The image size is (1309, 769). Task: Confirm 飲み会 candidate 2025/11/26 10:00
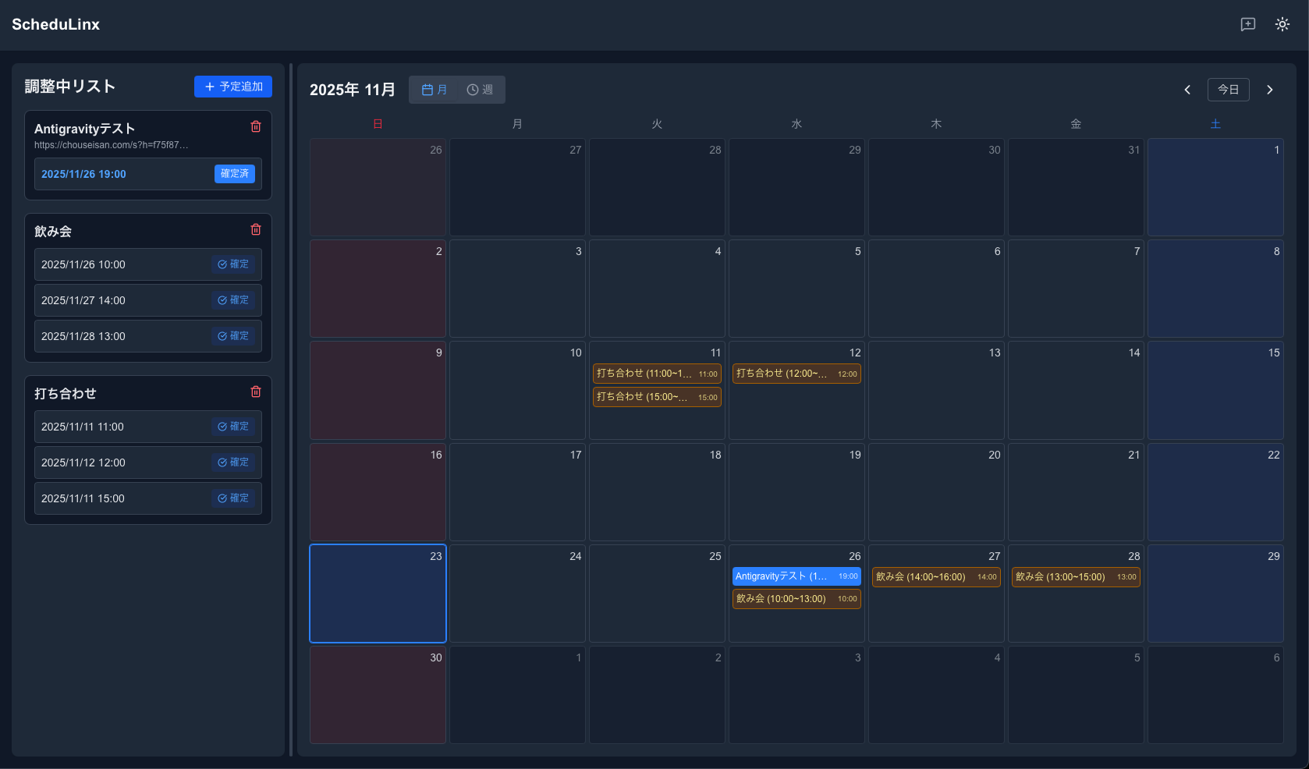click(x=233, y=264)
